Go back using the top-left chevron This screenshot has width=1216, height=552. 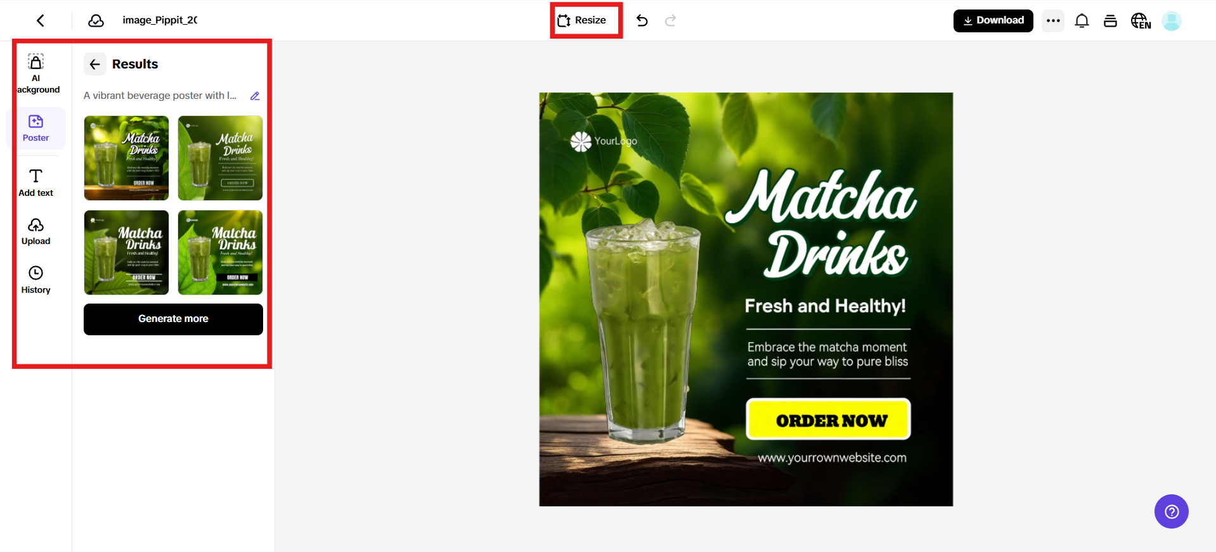point(41,21)
